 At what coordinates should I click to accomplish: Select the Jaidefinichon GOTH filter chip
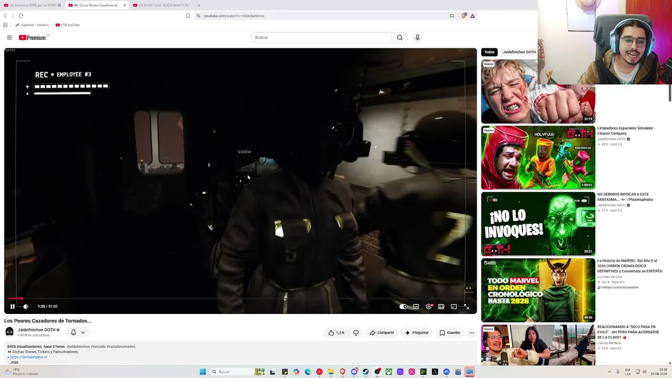519,52
